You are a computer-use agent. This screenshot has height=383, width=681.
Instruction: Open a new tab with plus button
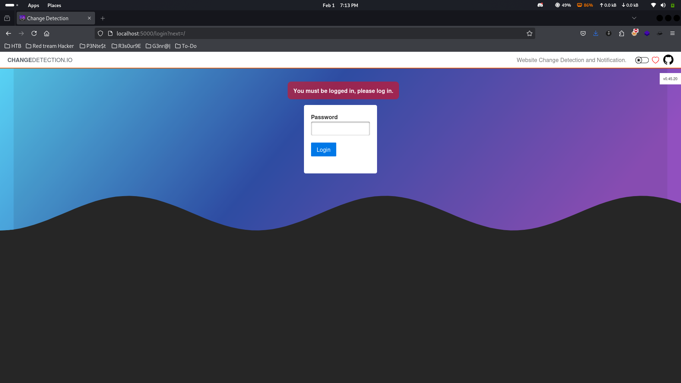[x=103, y=18]
